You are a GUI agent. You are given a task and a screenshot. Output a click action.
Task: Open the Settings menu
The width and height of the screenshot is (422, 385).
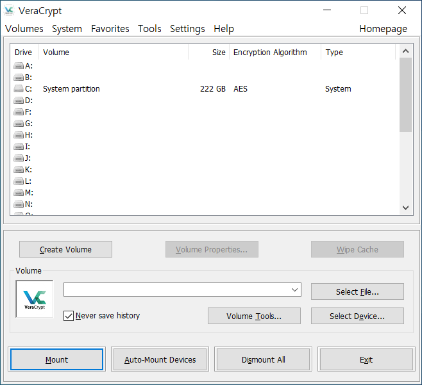click(187, 28)
